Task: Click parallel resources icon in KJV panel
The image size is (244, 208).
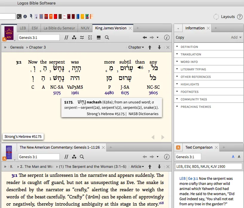Action: tap(66, 37)
